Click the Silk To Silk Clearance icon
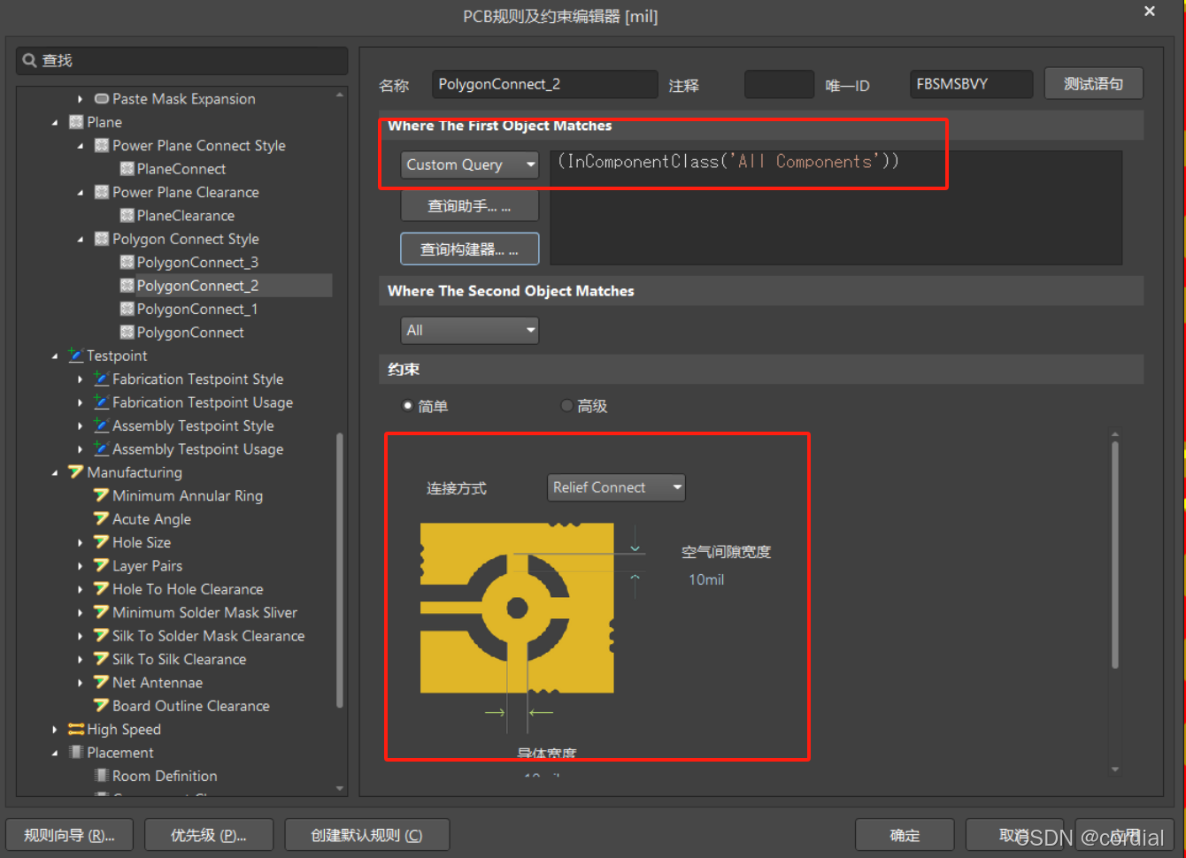The height and width of the screenshot is (858, 1186). 102,660
